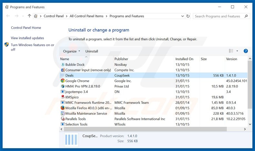
Task: Click the Deals barcode icon in list
Action: coord(63,75)
